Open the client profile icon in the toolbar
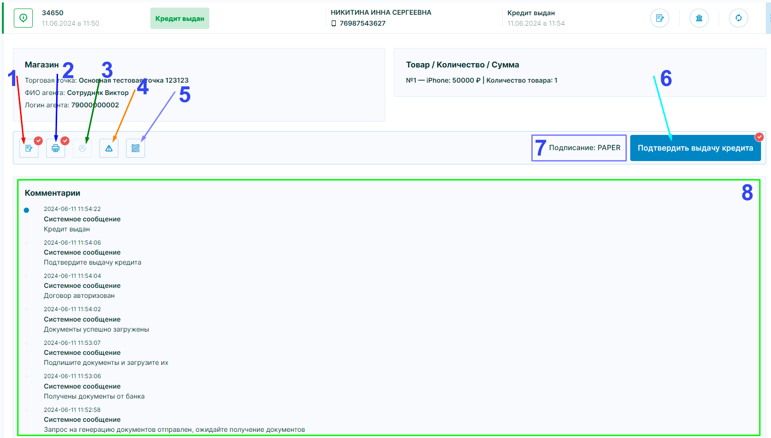771x438 pixels. 82,148
